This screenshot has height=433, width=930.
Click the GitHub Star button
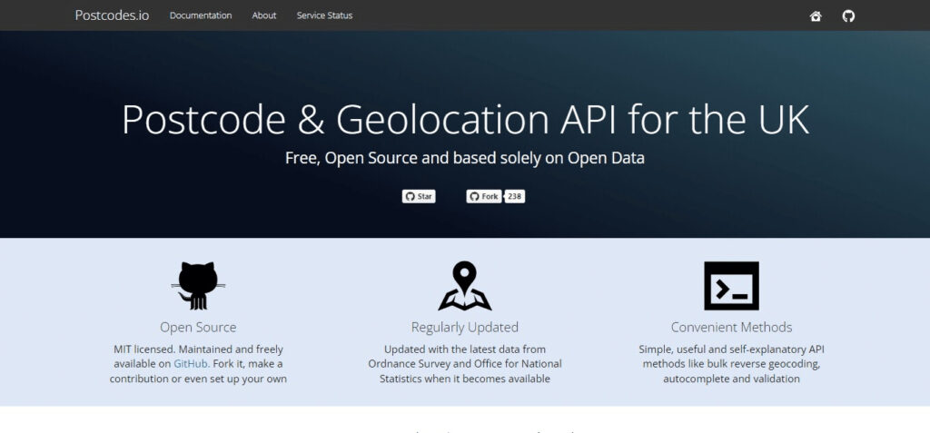coord(419,196)
